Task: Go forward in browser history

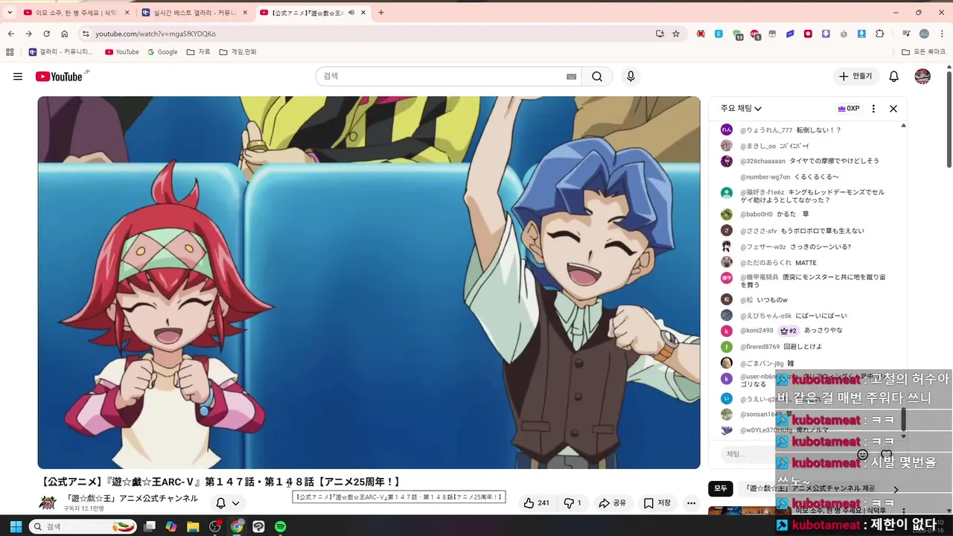Action: 28,33
